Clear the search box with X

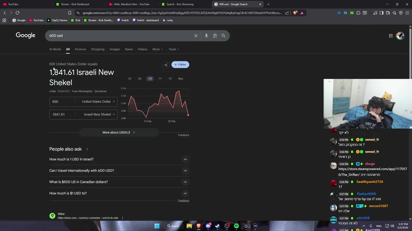196,36
